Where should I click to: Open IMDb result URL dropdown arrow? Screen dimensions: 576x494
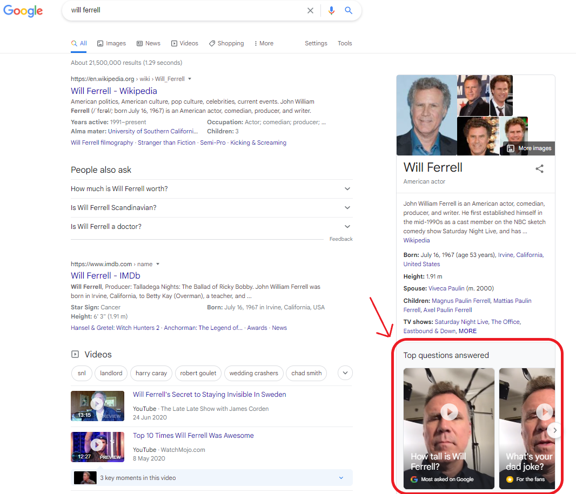point(158,264)
